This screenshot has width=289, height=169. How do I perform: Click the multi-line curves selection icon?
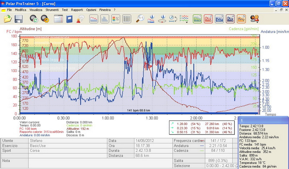click(x=184, y=18)
